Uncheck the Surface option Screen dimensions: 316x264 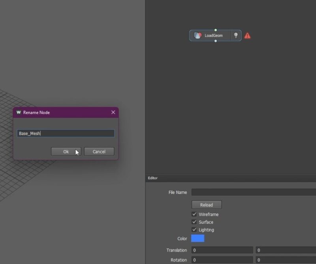click(x=194, y=222)
